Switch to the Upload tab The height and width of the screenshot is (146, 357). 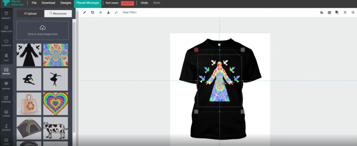click(x=30, y=14)
